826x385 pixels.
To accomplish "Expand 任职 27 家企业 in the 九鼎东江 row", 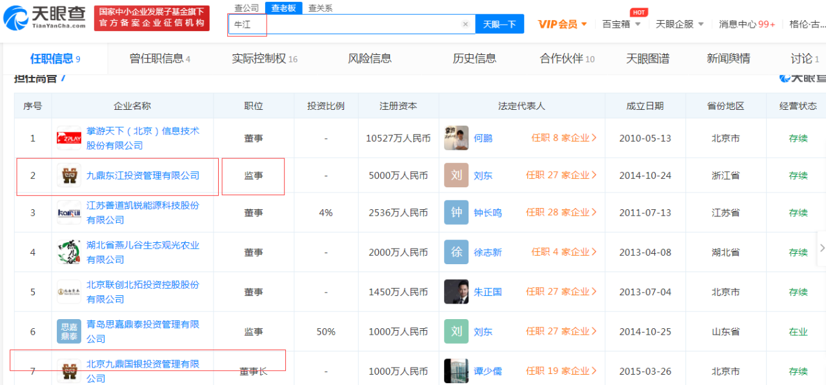I will pos(561,175).
